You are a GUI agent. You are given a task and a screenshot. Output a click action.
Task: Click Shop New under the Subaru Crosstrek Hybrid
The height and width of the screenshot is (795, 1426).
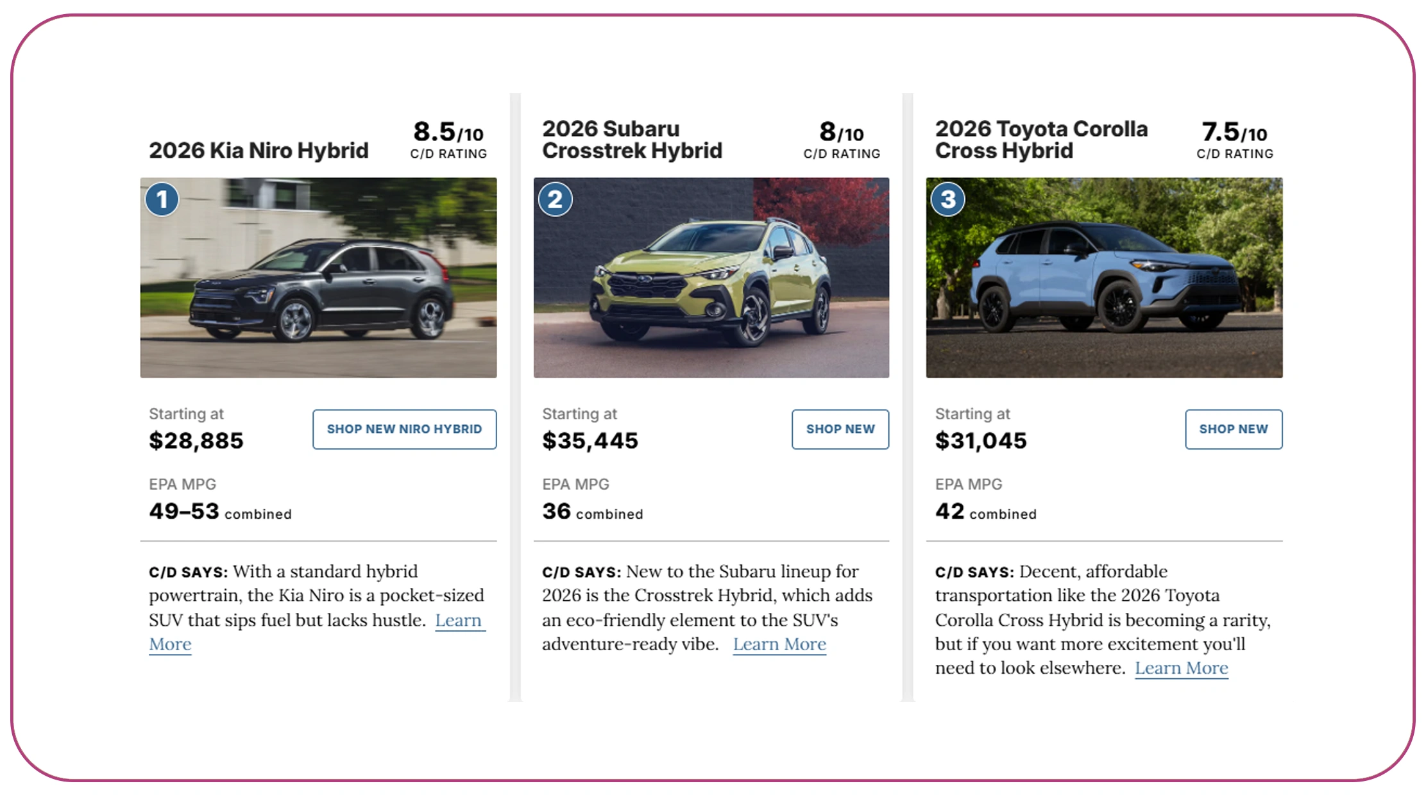point(840,429)
